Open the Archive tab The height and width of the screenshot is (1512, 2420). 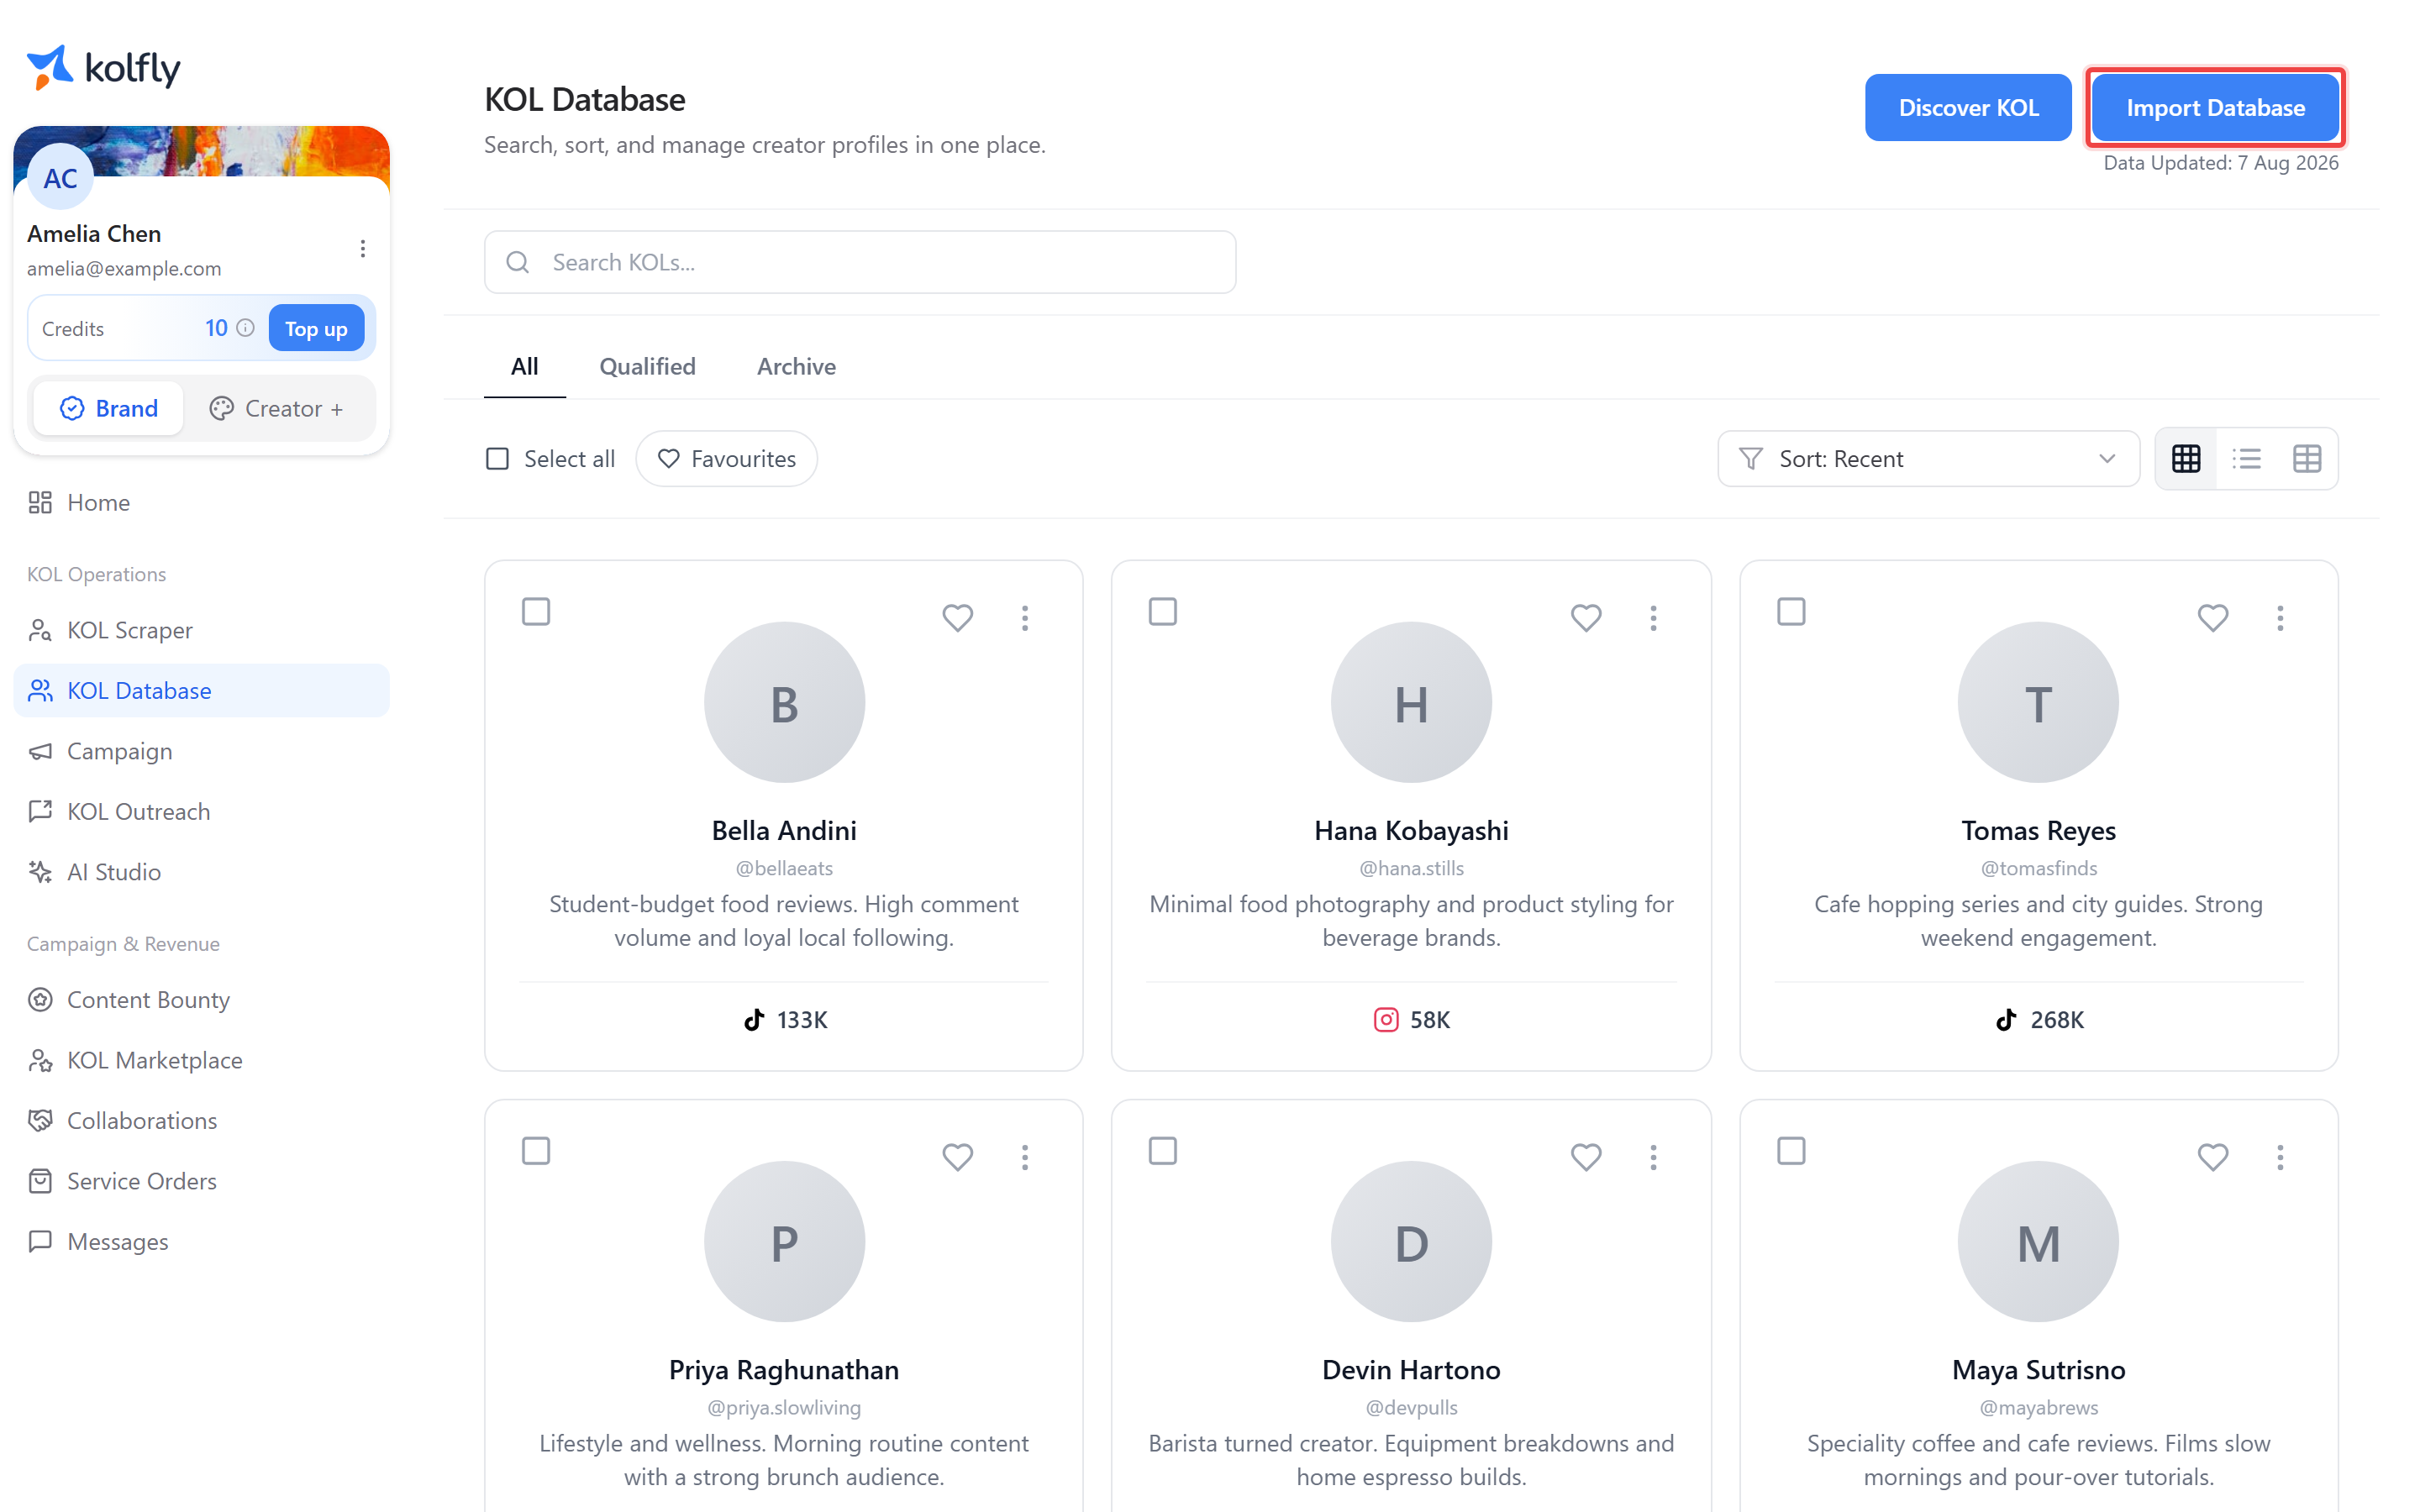[x=796, y=366]
